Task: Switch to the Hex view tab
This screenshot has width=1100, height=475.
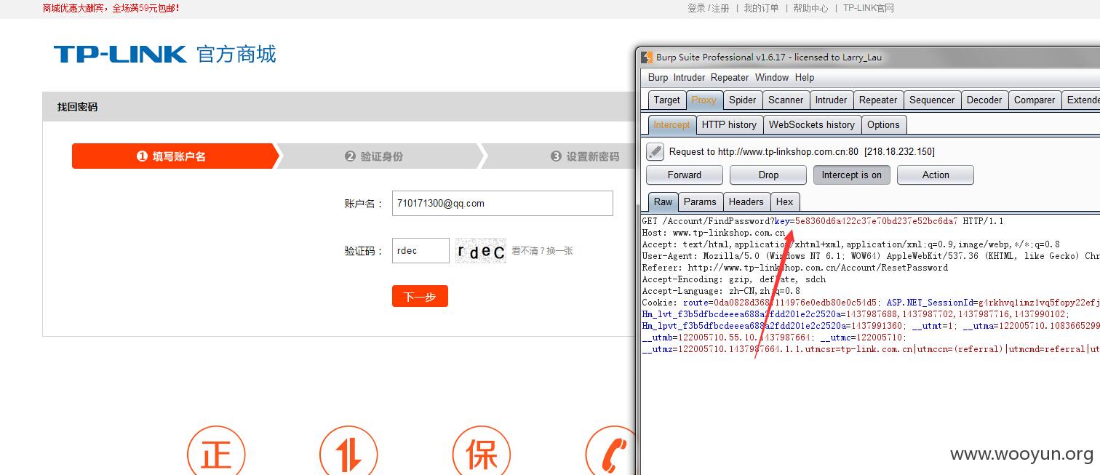Action: 784,201
